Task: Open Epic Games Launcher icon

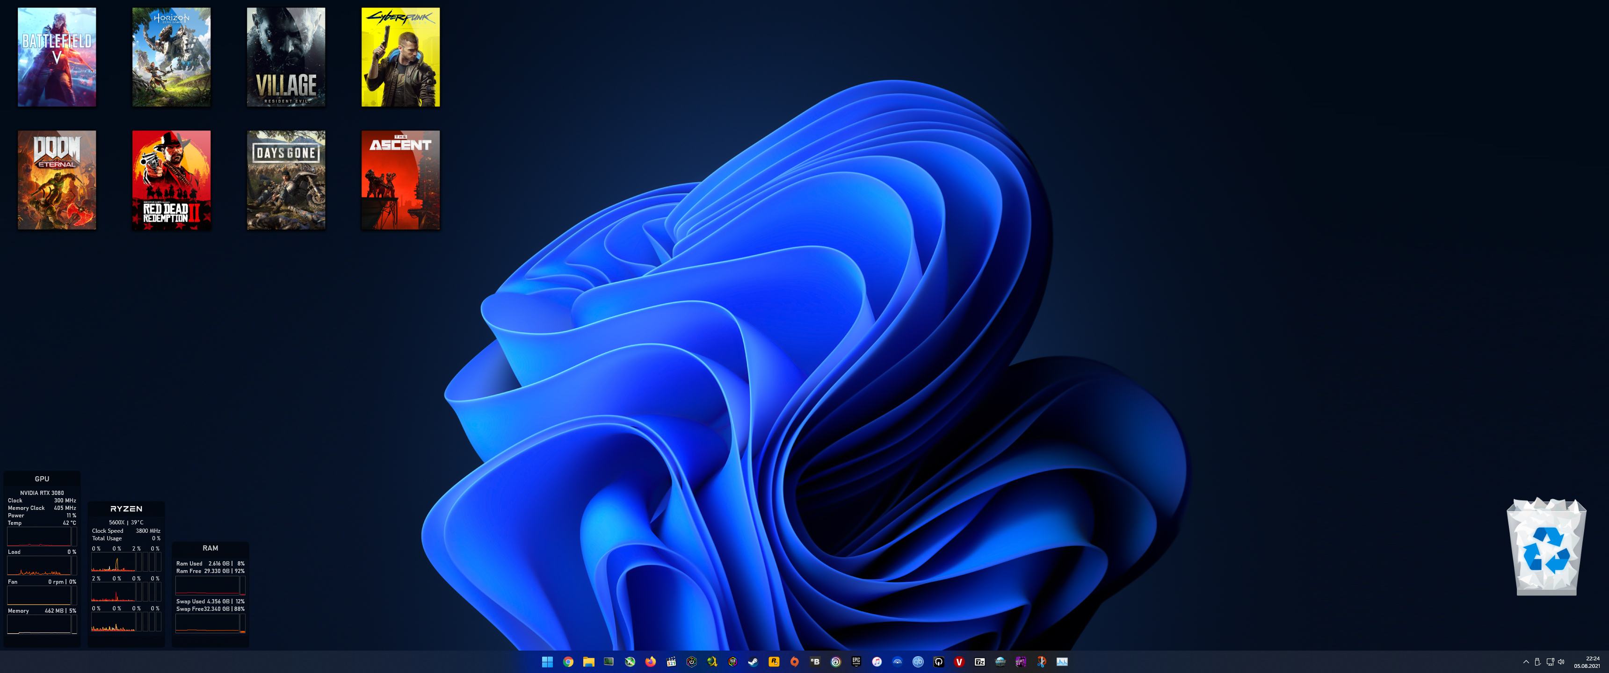Action: click(856, 662)
